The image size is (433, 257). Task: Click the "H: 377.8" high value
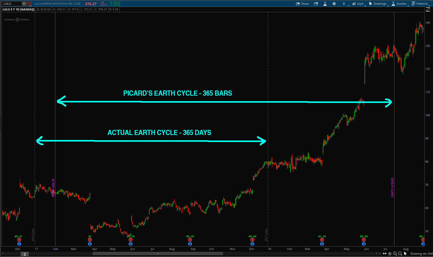point(73,9)
